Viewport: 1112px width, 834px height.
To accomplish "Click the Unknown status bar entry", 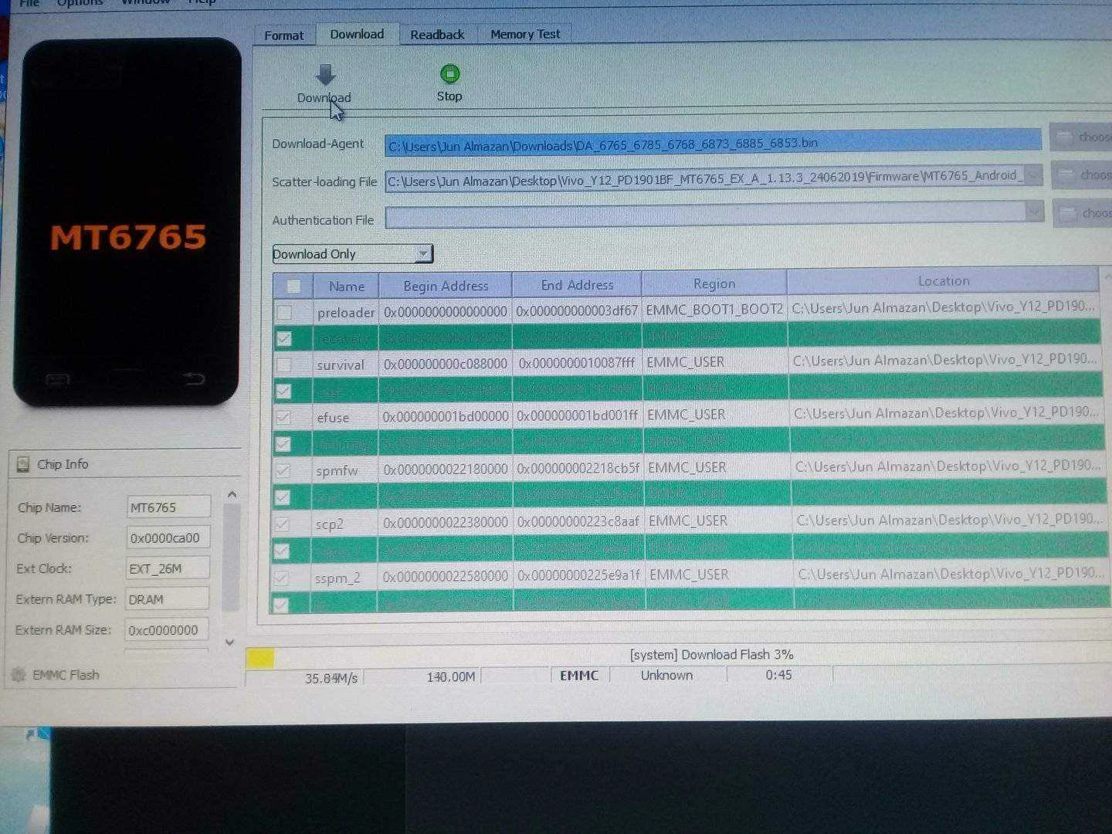I will click(x=666, y=675).
